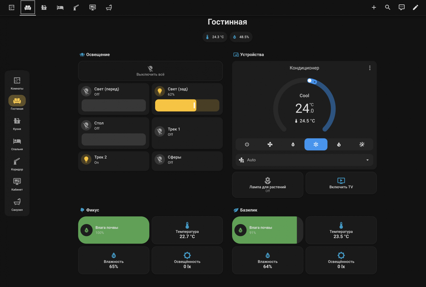Turn off the air conditioner power icon
The width and height of the screenshot is (426, 287).
coord(247,144)
